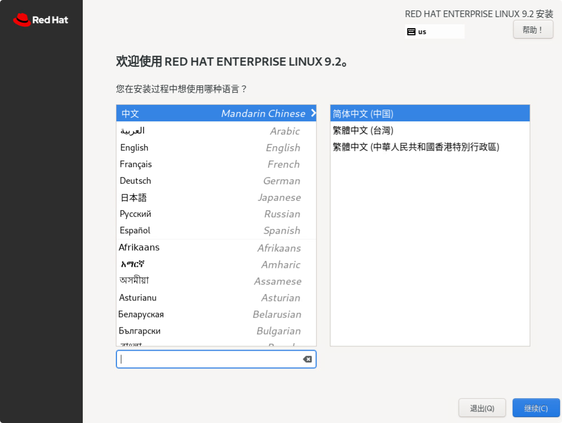Clear the language search field with the backspace icon

[x=307, y=359]
